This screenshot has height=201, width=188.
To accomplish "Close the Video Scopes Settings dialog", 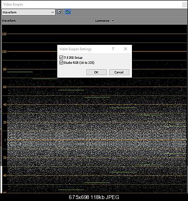I will click(x=126, y=49).
